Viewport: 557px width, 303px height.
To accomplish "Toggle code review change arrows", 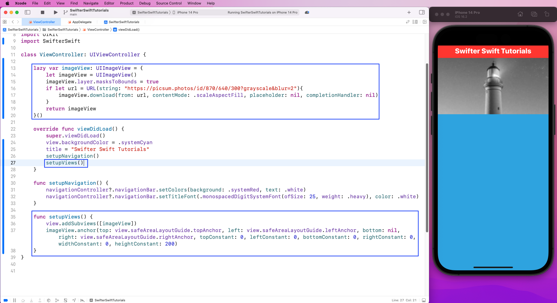I will [408, 22].
